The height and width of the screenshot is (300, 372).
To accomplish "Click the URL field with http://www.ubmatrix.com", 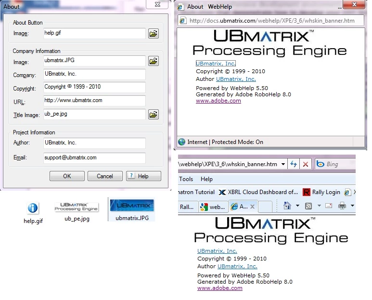I will 94,101.
